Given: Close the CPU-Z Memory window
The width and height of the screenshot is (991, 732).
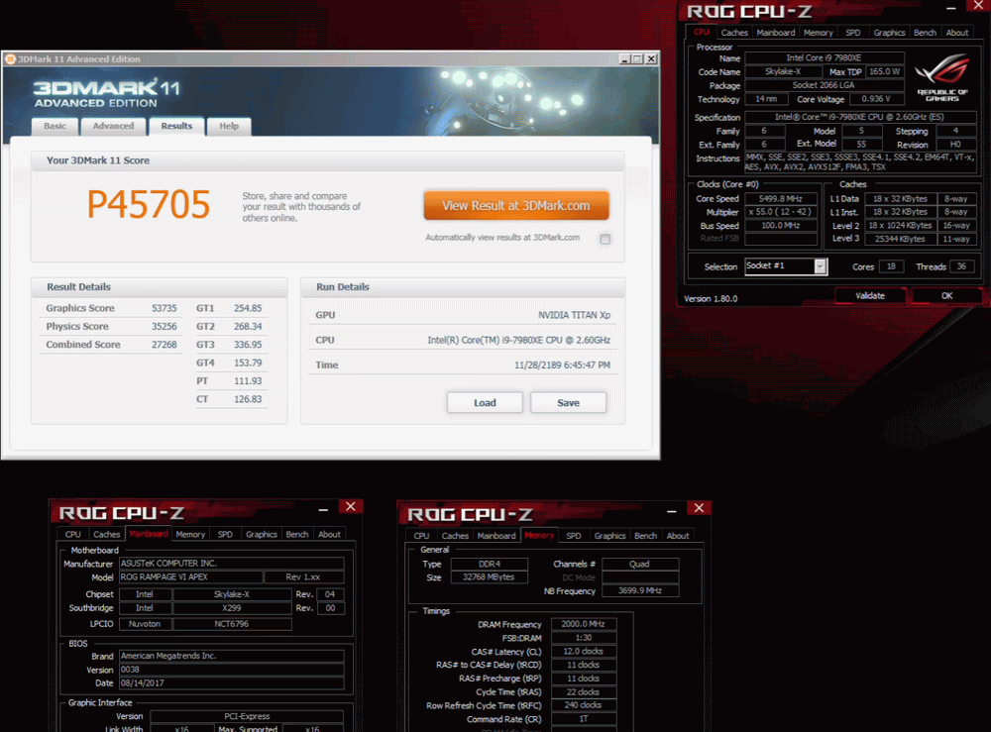Looking at the screenshot, I should (x=699, y=508).
